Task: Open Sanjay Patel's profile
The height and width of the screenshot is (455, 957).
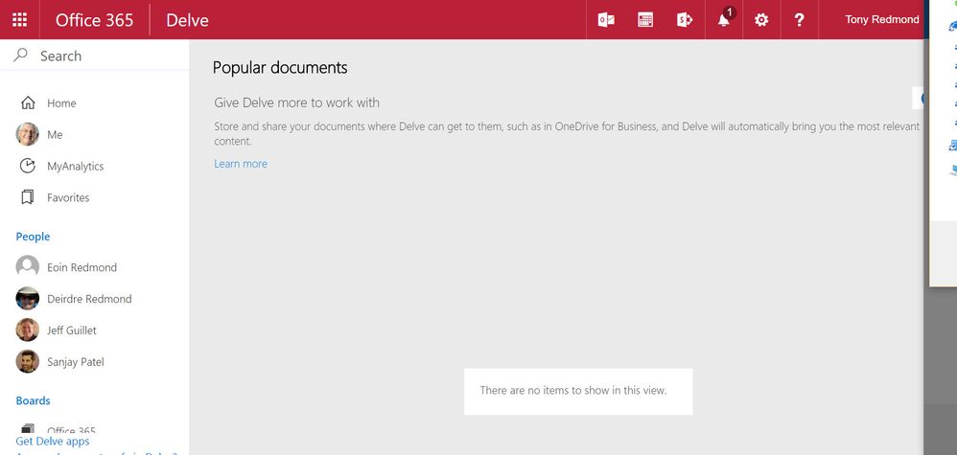Action: tap(76, 362)
